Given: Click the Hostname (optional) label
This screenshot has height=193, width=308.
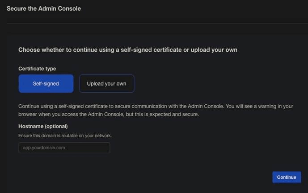Looking at the screenshot, I should coord(43,126).
